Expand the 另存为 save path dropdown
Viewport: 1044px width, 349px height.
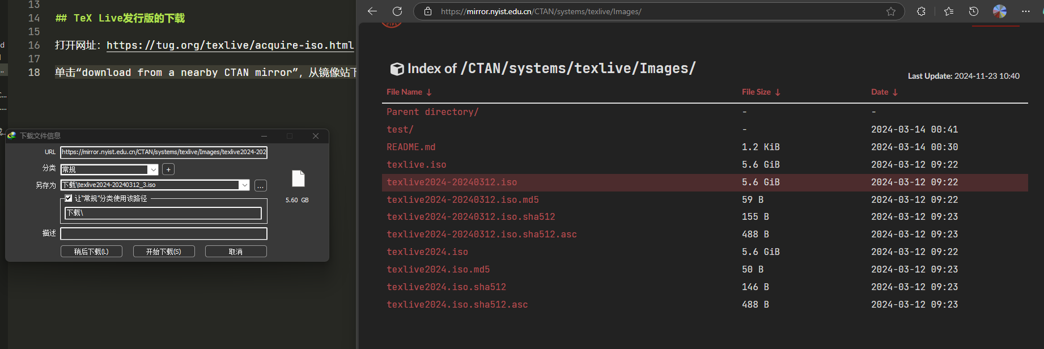[x=244, y=185]
